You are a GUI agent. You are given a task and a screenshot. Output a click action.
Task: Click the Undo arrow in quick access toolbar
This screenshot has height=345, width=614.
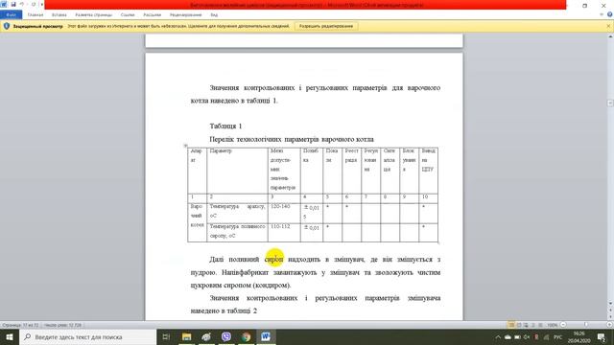[22, 4]
